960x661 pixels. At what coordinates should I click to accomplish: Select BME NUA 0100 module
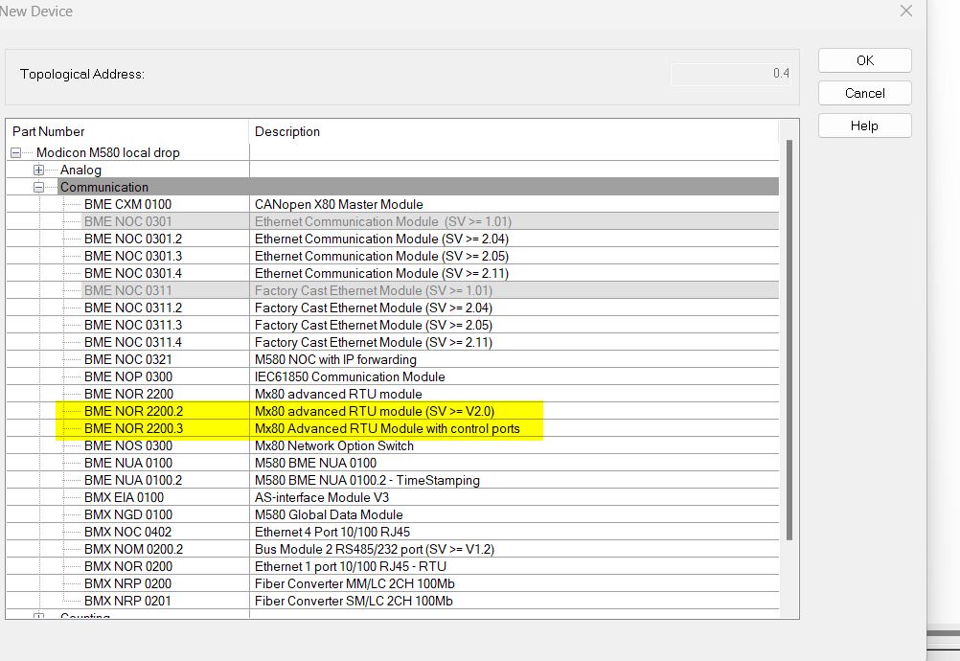tap(128, 463)
